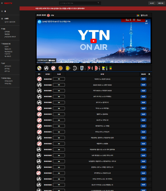Viewport: 166px width, 191px height.
Task: Click the blue 방송중 button in the 08:05 row
Action: pyautogui.click(x=143, y=108)
